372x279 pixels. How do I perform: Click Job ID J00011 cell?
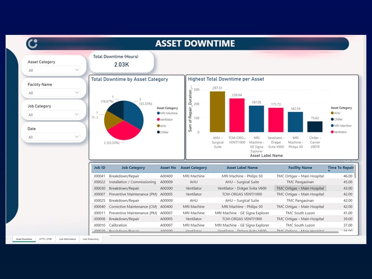point(100,213)
